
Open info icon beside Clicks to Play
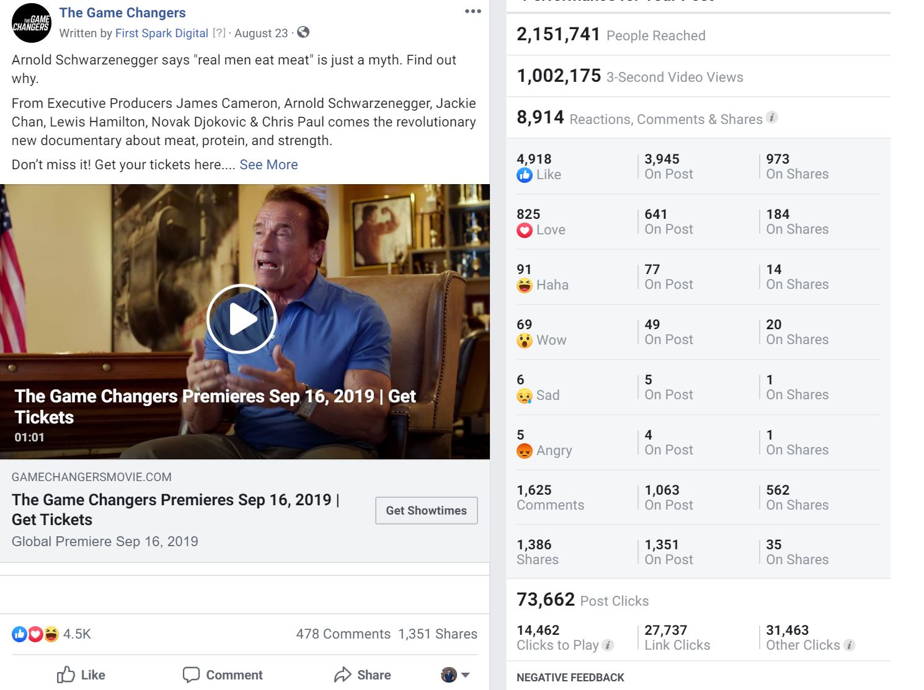point(608,645)
